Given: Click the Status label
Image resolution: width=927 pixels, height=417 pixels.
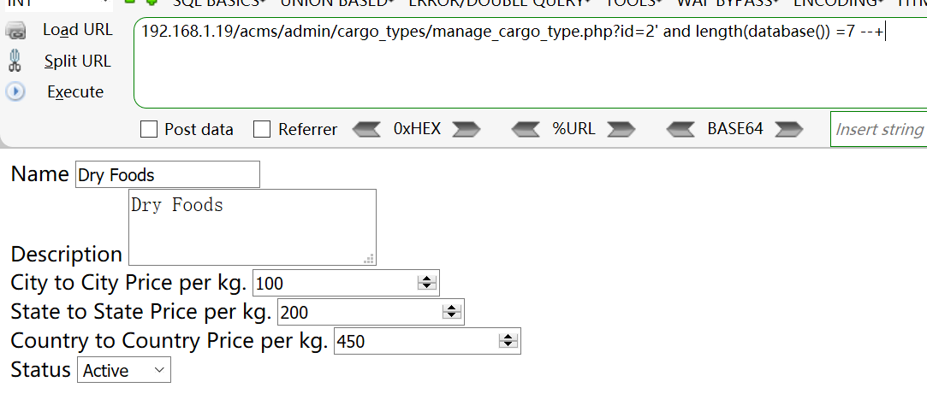Looking at the screenshot, I should [40, 370].
